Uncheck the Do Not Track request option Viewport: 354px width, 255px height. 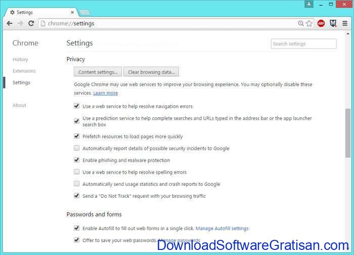click(x=77, y=195)
